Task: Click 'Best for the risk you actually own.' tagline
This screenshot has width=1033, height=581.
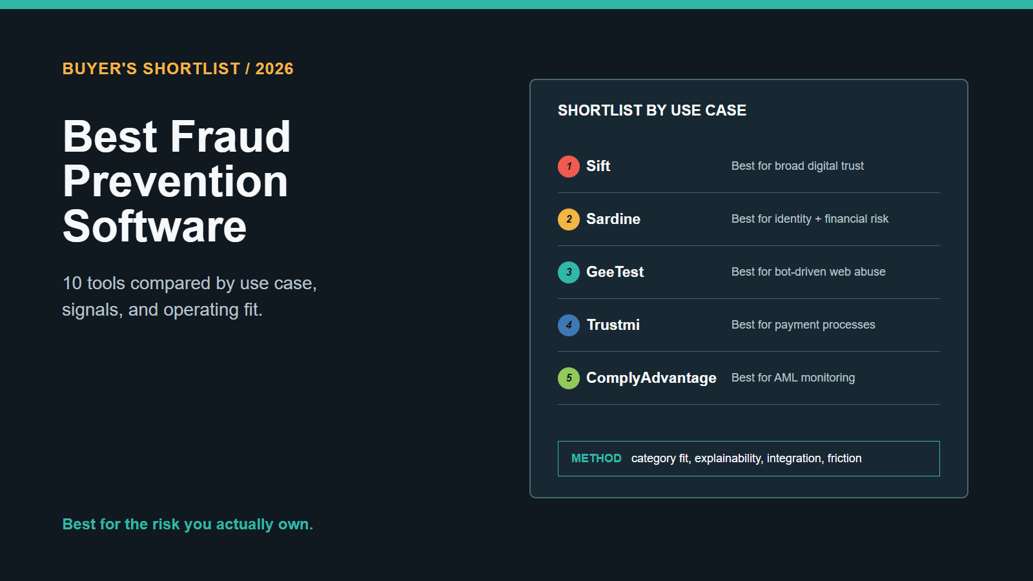Action: [187, 524]
